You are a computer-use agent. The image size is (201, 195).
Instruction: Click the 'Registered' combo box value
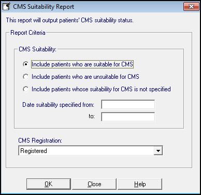[x=86, y=151]
